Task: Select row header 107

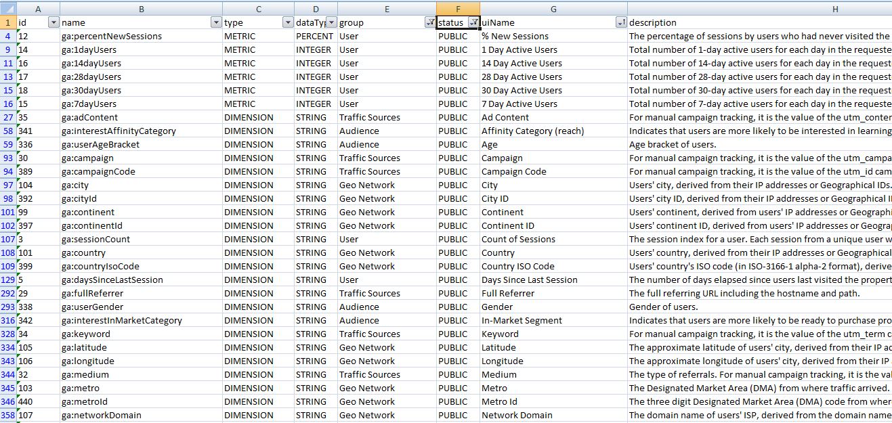Action: (x=7, y=239)
